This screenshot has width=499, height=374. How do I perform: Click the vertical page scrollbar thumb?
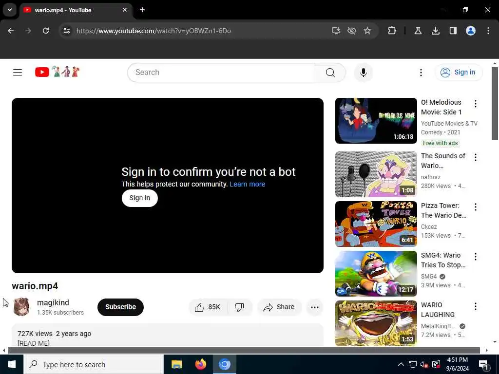pos(495,104)
